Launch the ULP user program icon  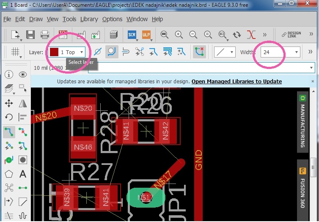146,35
